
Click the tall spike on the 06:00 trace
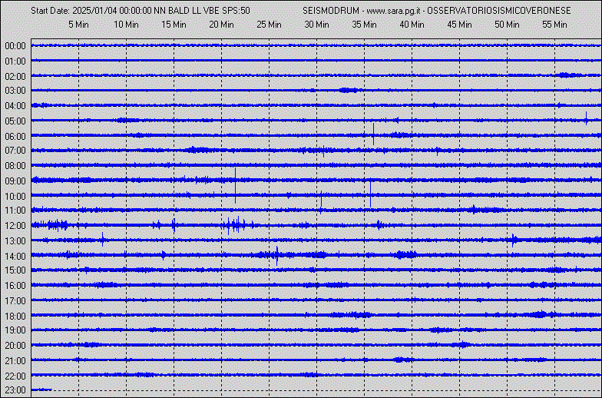(373, 134)
